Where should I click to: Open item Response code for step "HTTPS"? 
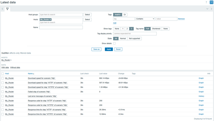[x=48, y=105]
